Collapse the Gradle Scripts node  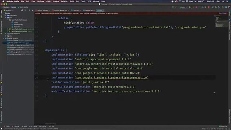(x=4, y=38)
